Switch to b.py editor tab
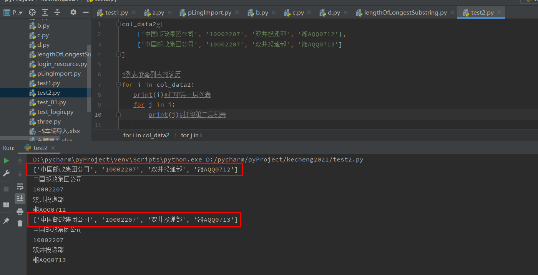Viewport: 538px width, 275px height. pyautogui.click(x=262, y=13)
